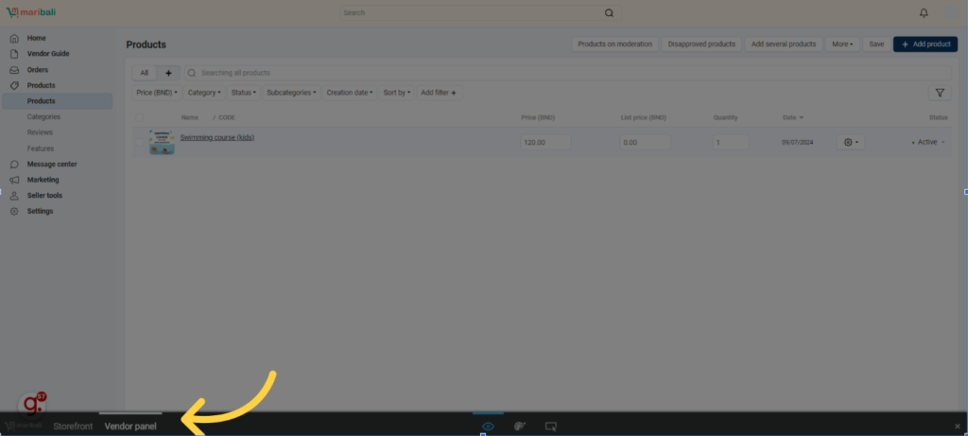Change the Active status dropdown
The width and height of the screenshot is (968, 436).
tap(929, 142)
